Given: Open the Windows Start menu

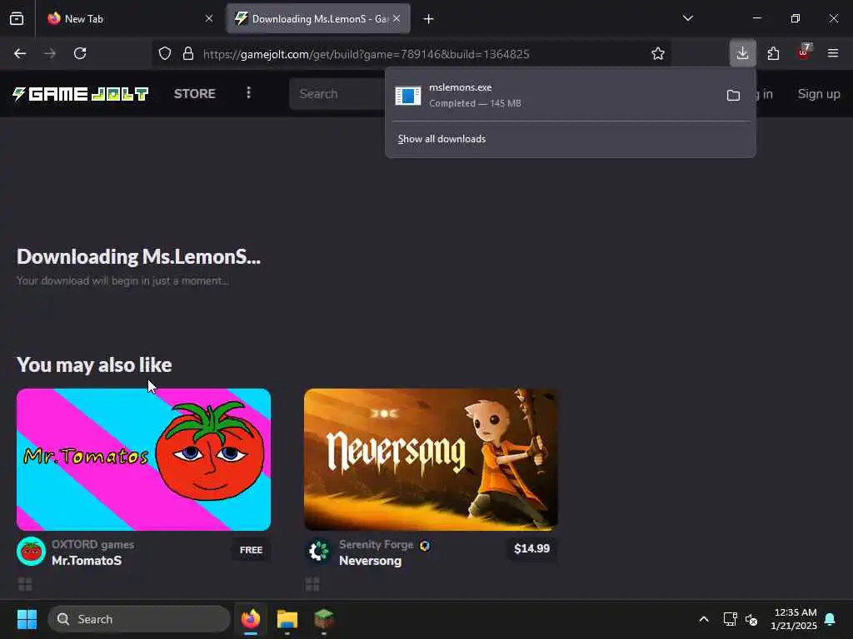Looking at the screenshot, I should (x=27, y=619).
